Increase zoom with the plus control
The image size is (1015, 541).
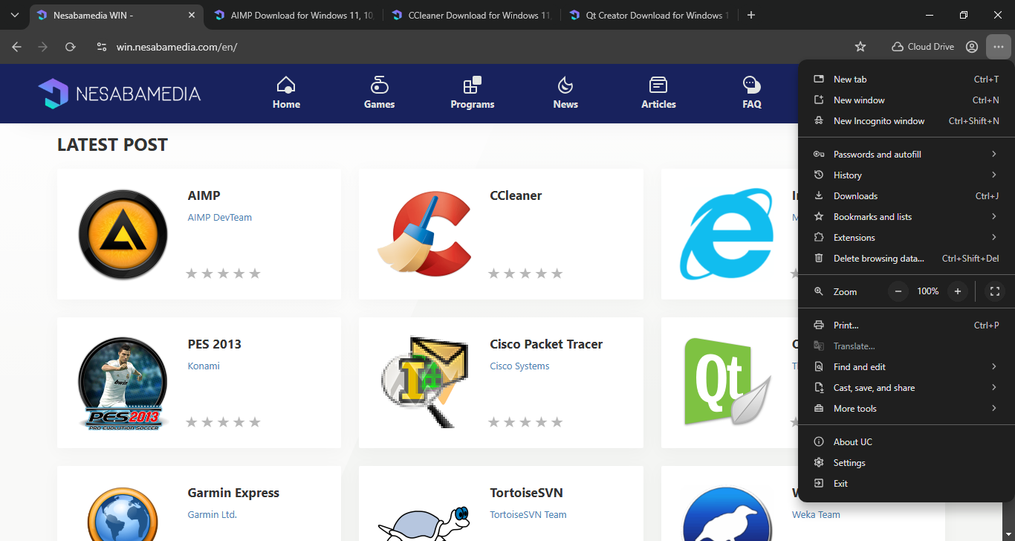coord(957,291)
